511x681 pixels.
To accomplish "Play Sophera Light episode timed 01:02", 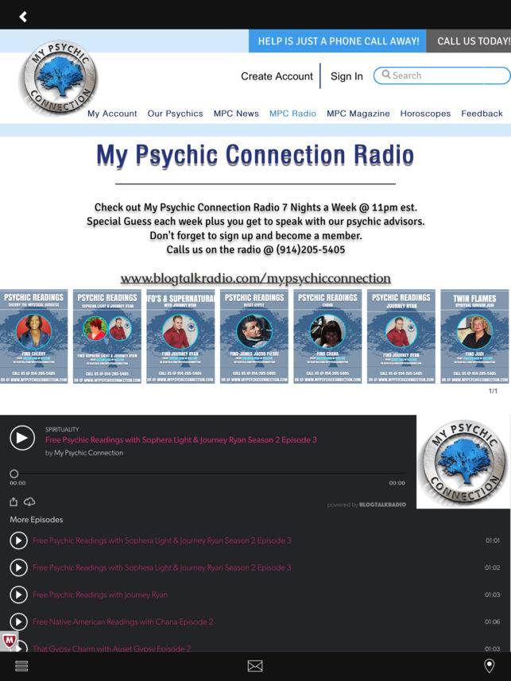I will tap(18, 567).
